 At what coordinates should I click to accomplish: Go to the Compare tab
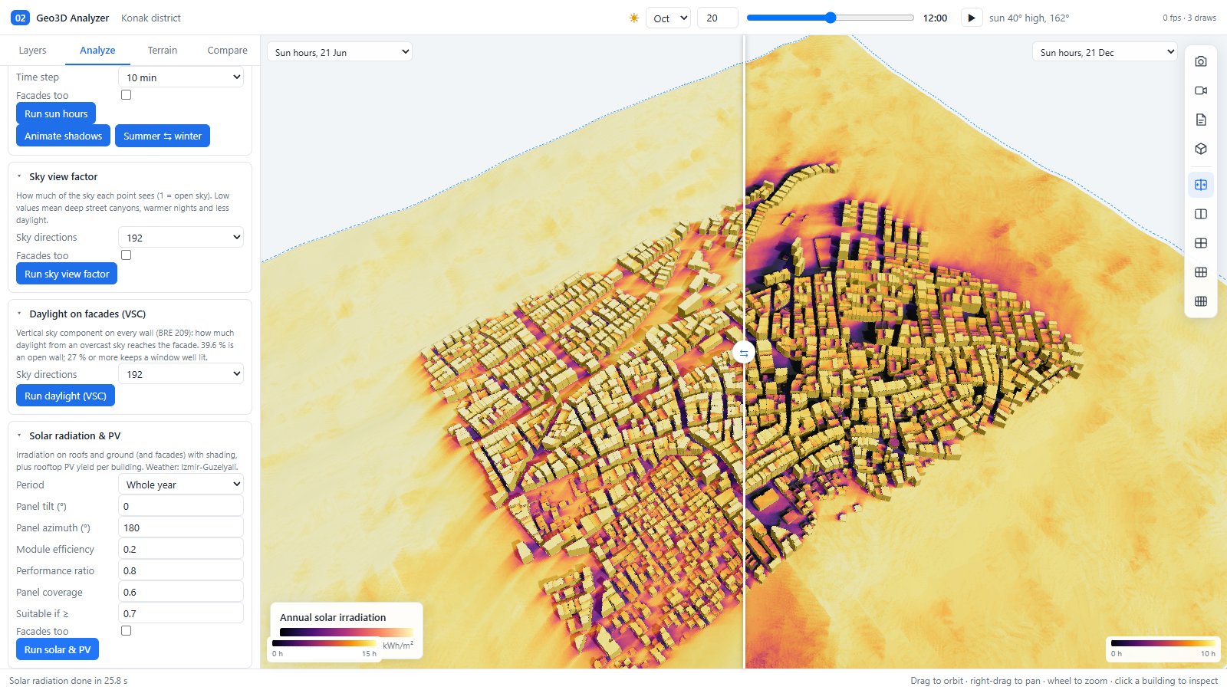click(x=227, y=51)
